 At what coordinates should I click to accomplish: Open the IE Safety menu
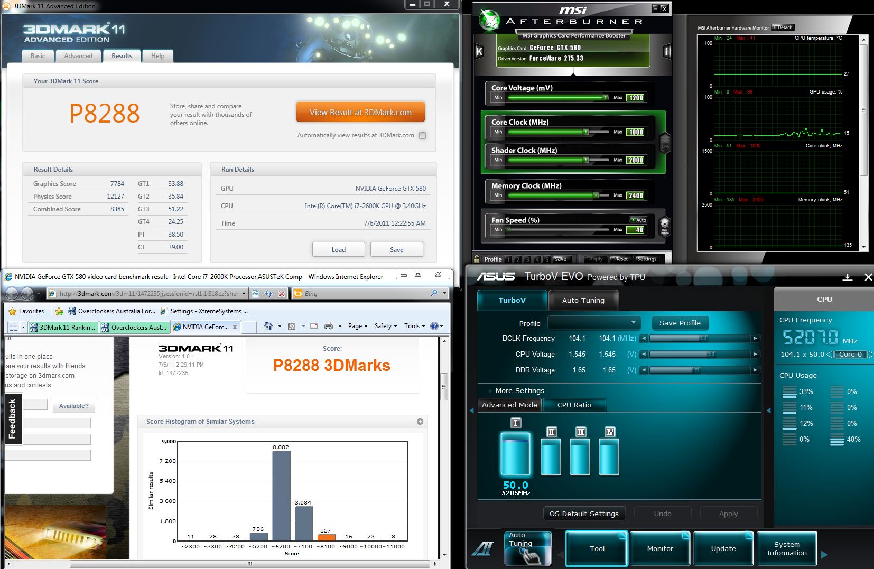(x=385, y=326)
